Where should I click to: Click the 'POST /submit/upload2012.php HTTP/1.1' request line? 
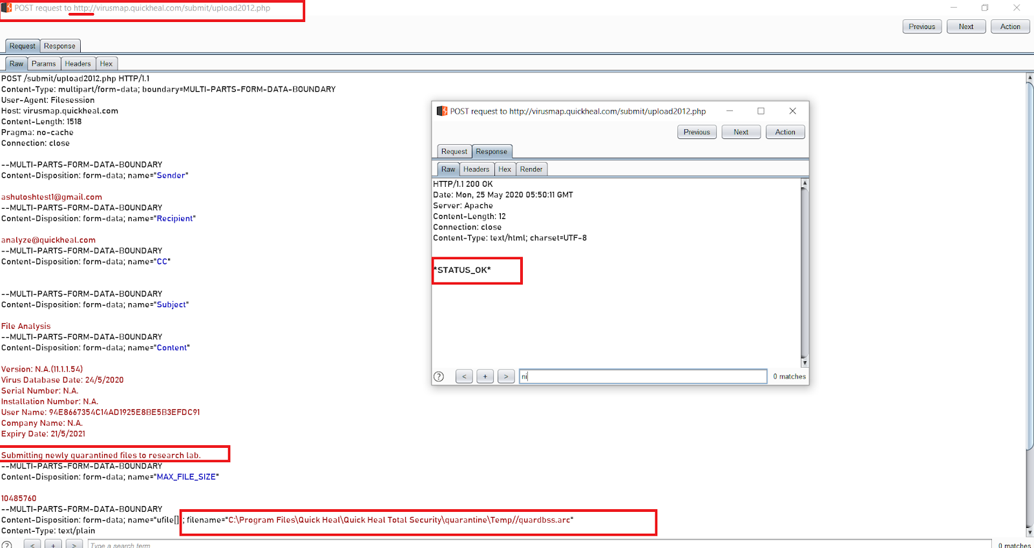75,79
